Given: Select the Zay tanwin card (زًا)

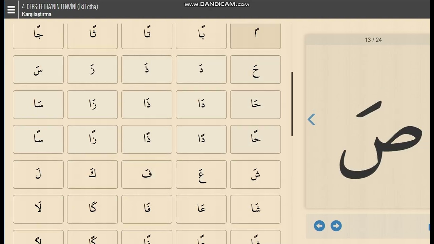Looking at the screenshot, I should (x=92, y=139).
